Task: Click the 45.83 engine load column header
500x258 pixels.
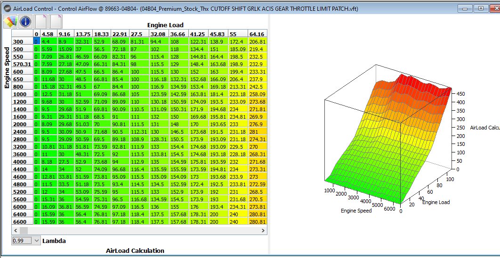Action: click(218, 34)
